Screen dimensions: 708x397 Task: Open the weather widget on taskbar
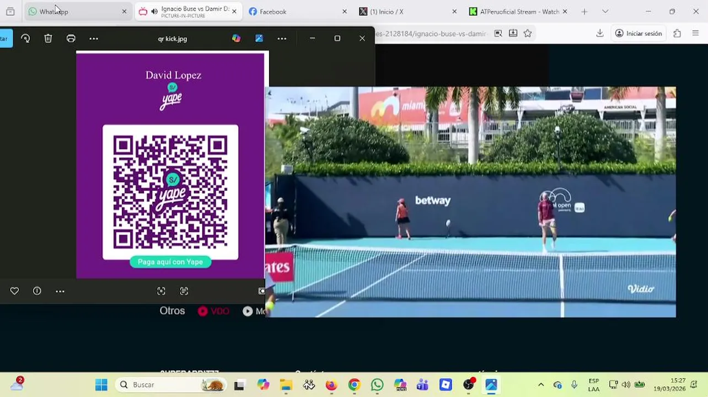coord(17,384)
